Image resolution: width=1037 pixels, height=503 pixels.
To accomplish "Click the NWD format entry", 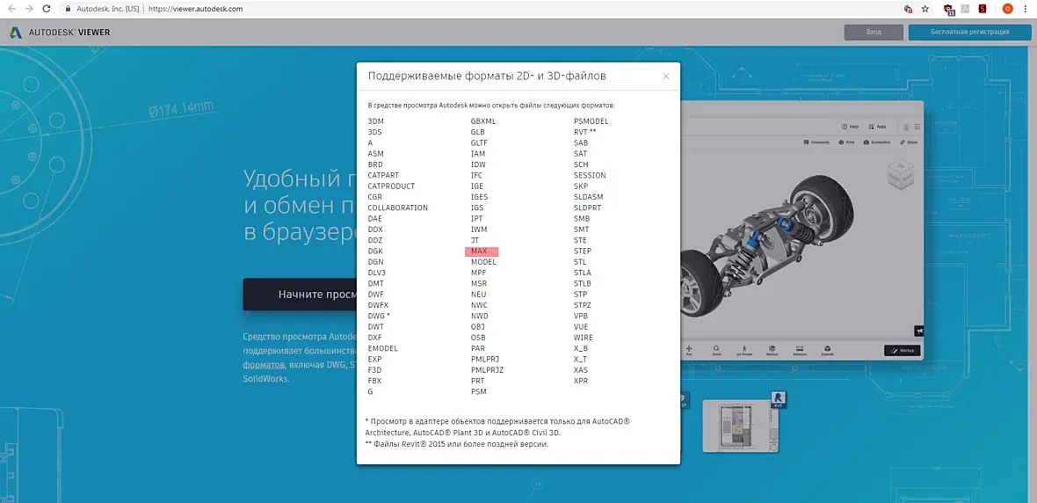I will point(480,317).
